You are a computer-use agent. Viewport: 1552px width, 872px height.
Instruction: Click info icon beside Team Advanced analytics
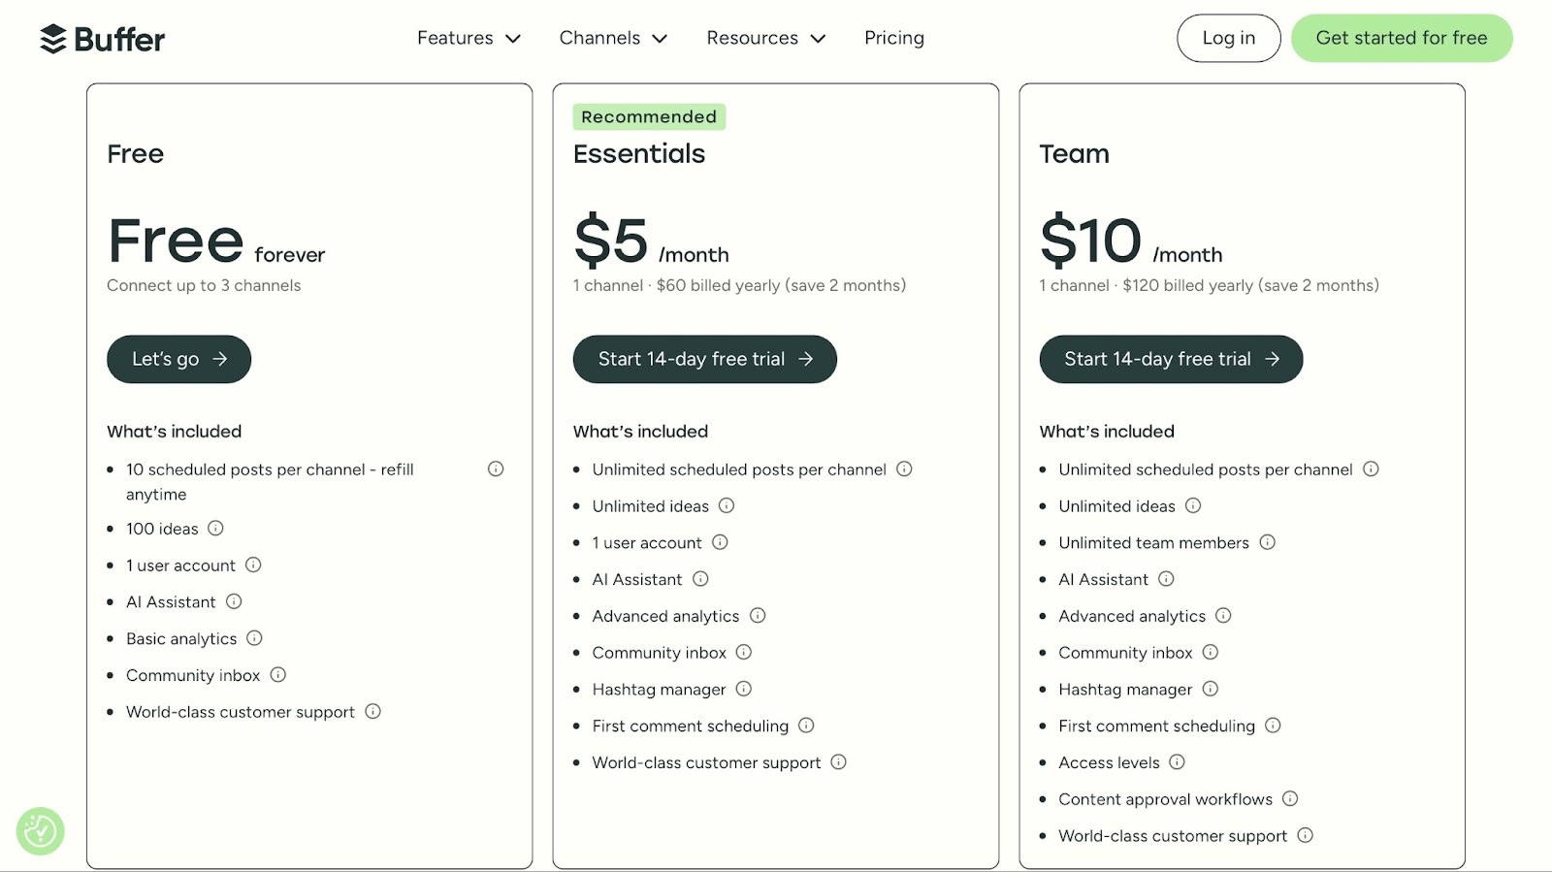[x=1223, y=616]
